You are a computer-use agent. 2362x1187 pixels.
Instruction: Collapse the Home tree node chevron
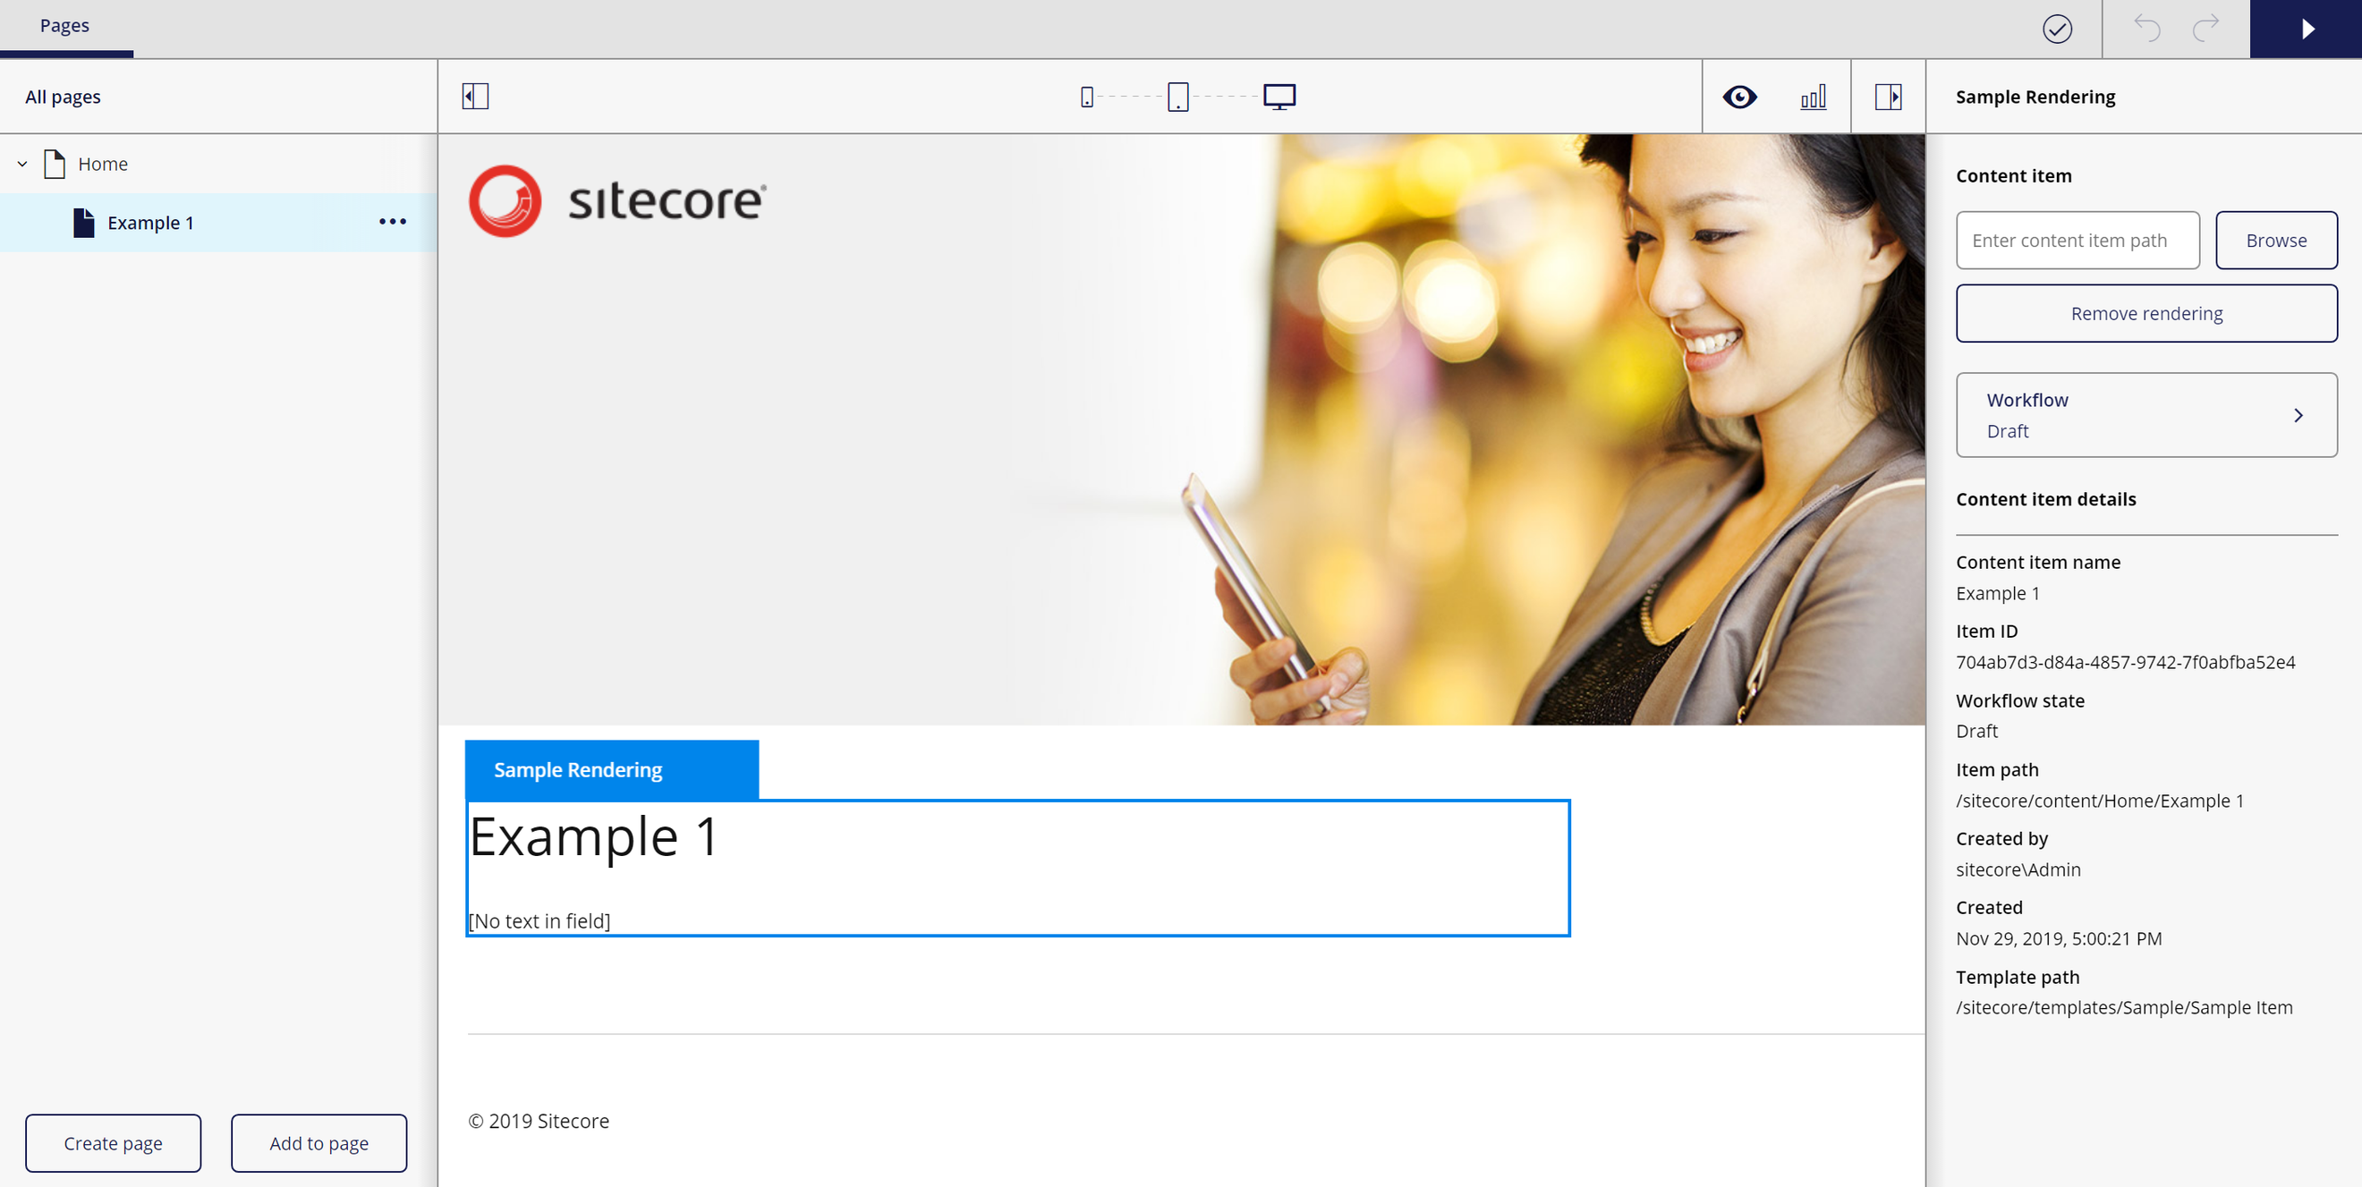click(23, 164)
